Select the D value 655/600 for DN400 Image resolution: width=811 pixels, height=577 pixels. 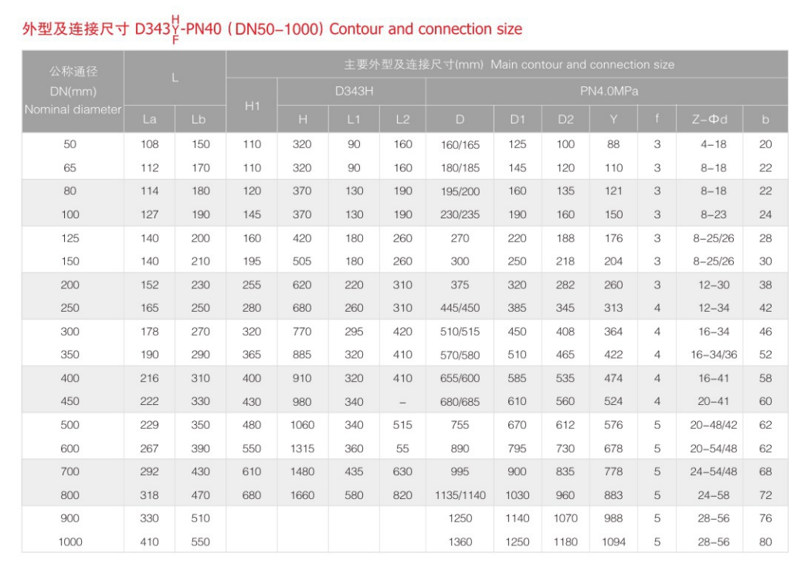pyautogui.click(x=460, y=378)
